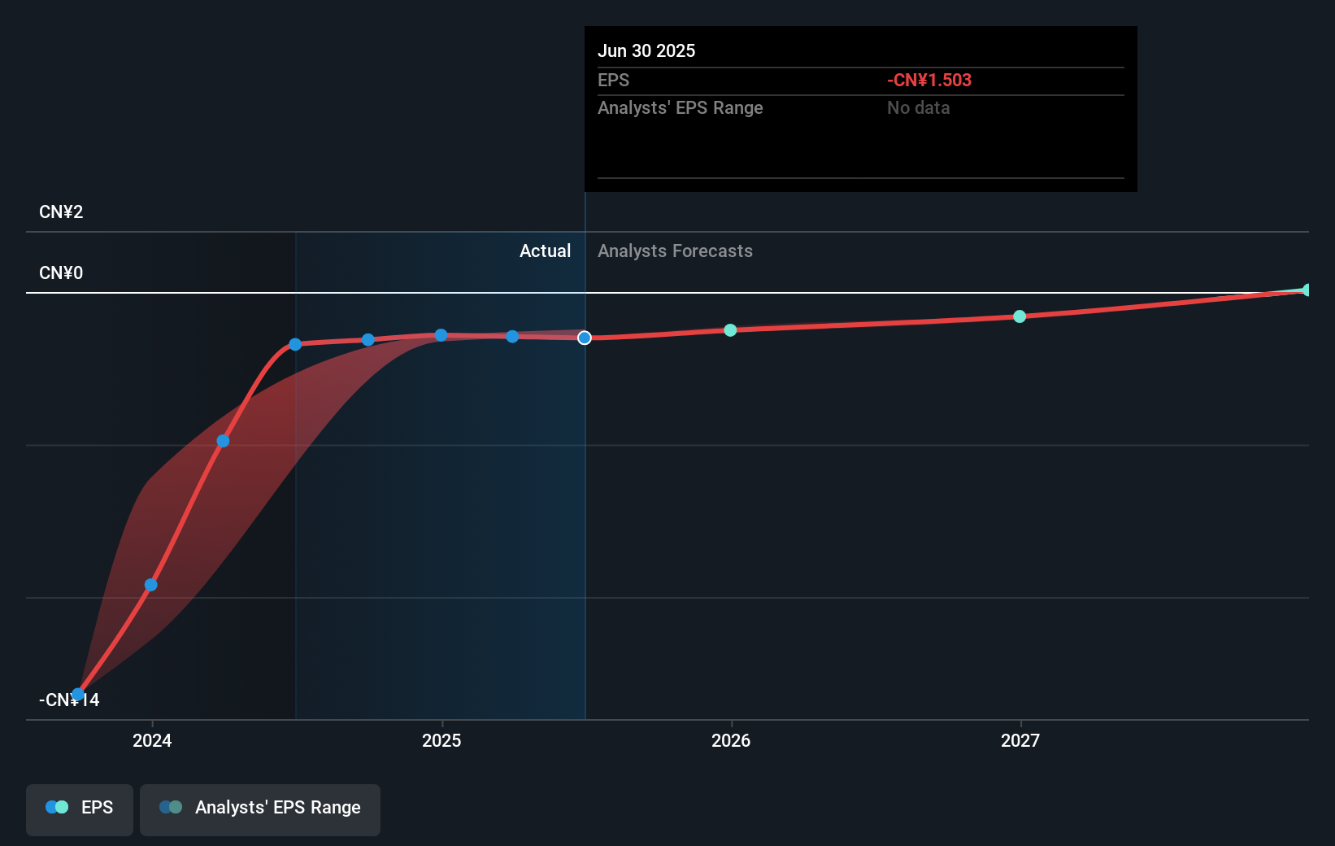Screen dimensions: 1335x846
Task: Toggle the Analysts' EPS Range visibility
Action: (260, 808)
